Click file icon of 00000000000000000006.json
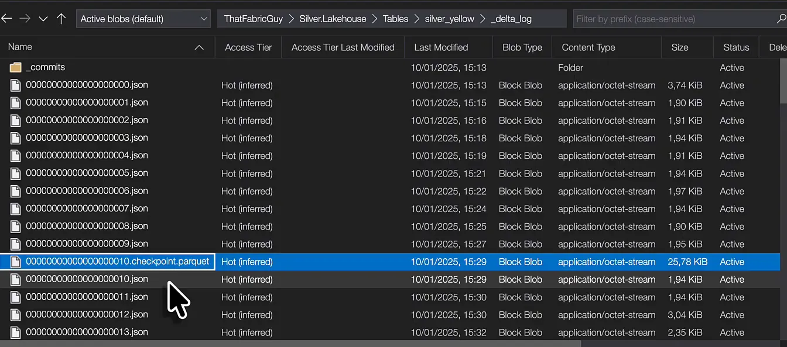787x347 pixels. [15, 191]
